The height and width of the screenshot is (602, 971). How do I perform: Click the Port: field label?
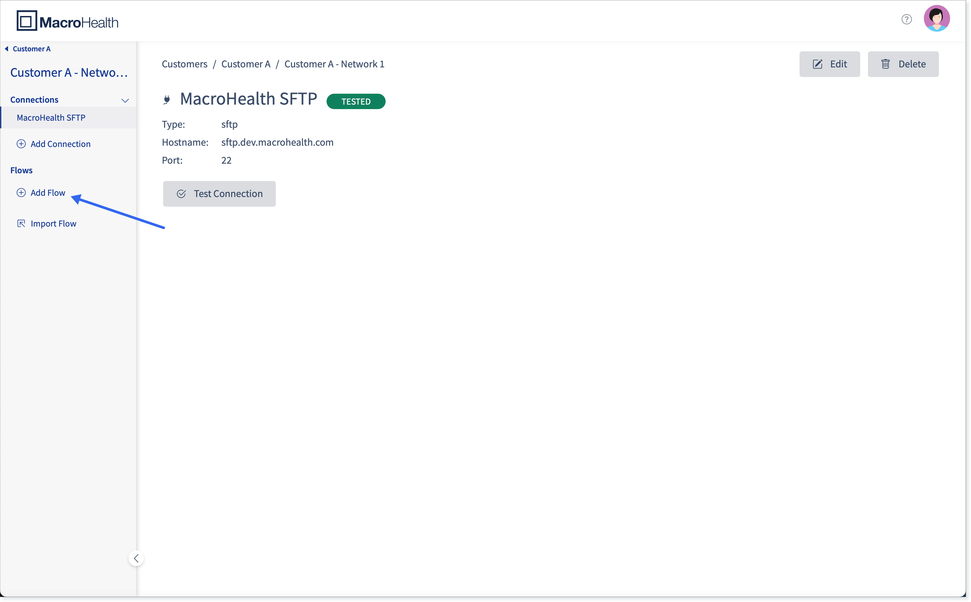[172, 160]
